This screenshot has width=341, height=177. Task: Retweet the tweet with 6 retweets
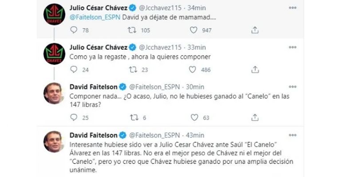pos(132,117)
